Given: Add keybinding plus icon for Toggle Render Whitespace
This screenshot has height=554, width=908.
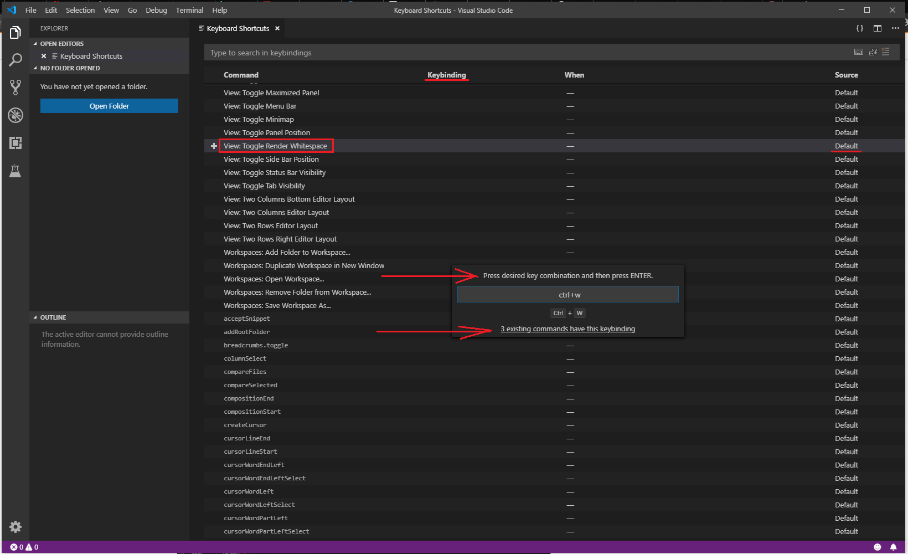Looking at the screenshot, I should (214, 146).
